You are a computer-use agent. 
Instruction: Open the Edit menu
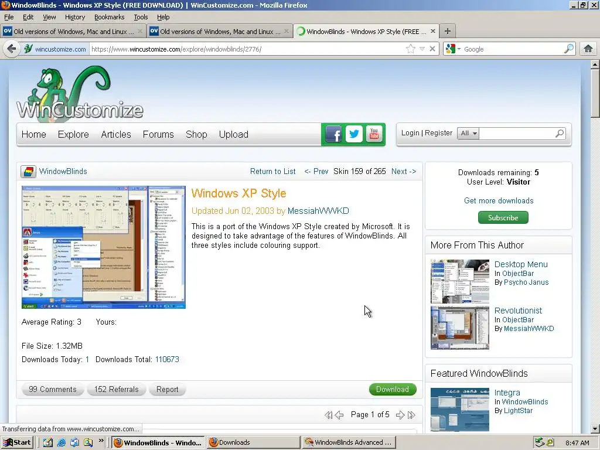click(28, 17)
